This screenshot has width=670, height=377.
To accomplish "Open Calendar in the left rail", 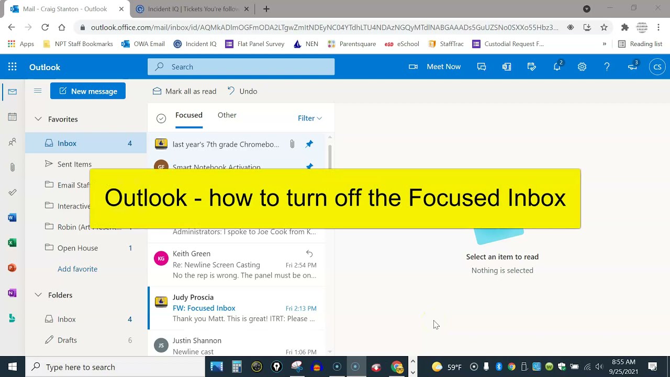I will [13, 117].
